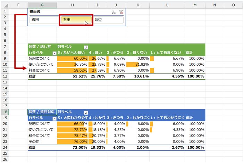Click the 60.00% data bar cell

point(72,58)
